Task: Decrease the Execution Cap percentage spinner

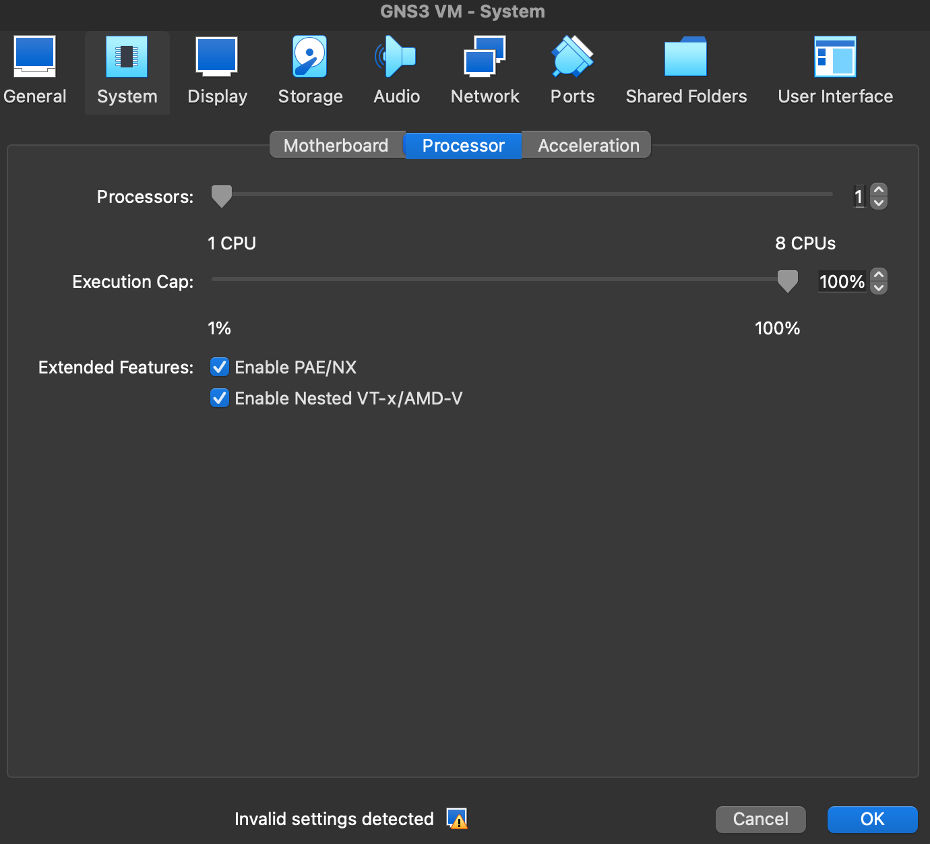Action: pyautogui.click(x=878, y=287)
